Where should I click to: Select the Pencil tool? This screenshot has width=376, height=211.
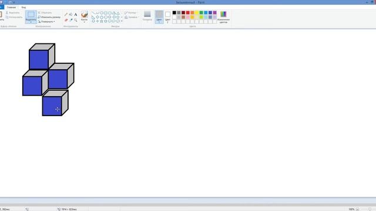[66, 14]
